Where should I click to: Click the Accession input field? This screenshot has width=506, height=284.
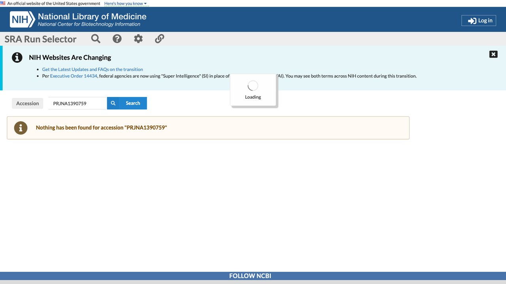(77, 103)
